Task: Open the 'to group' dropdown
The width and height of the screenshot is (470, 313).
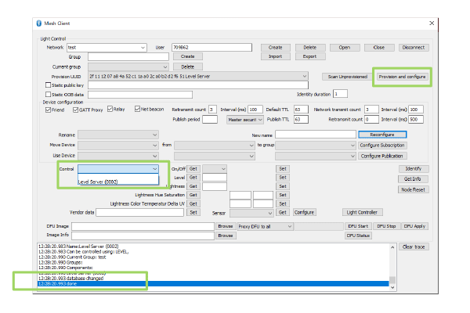Action: coord(316,146)
